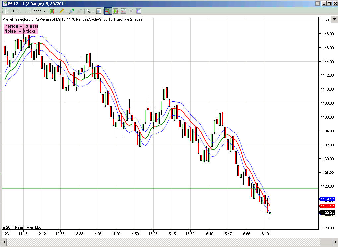Click the greyed-out zoom out magnifier icon
Image resolution: width=338 pixels, height=247 pixels.
click(79, 11)
